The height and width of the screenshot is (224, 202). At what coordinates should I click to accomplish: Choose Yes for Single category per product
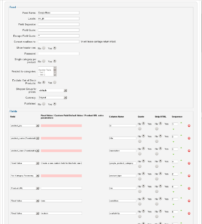pos(55,61)
